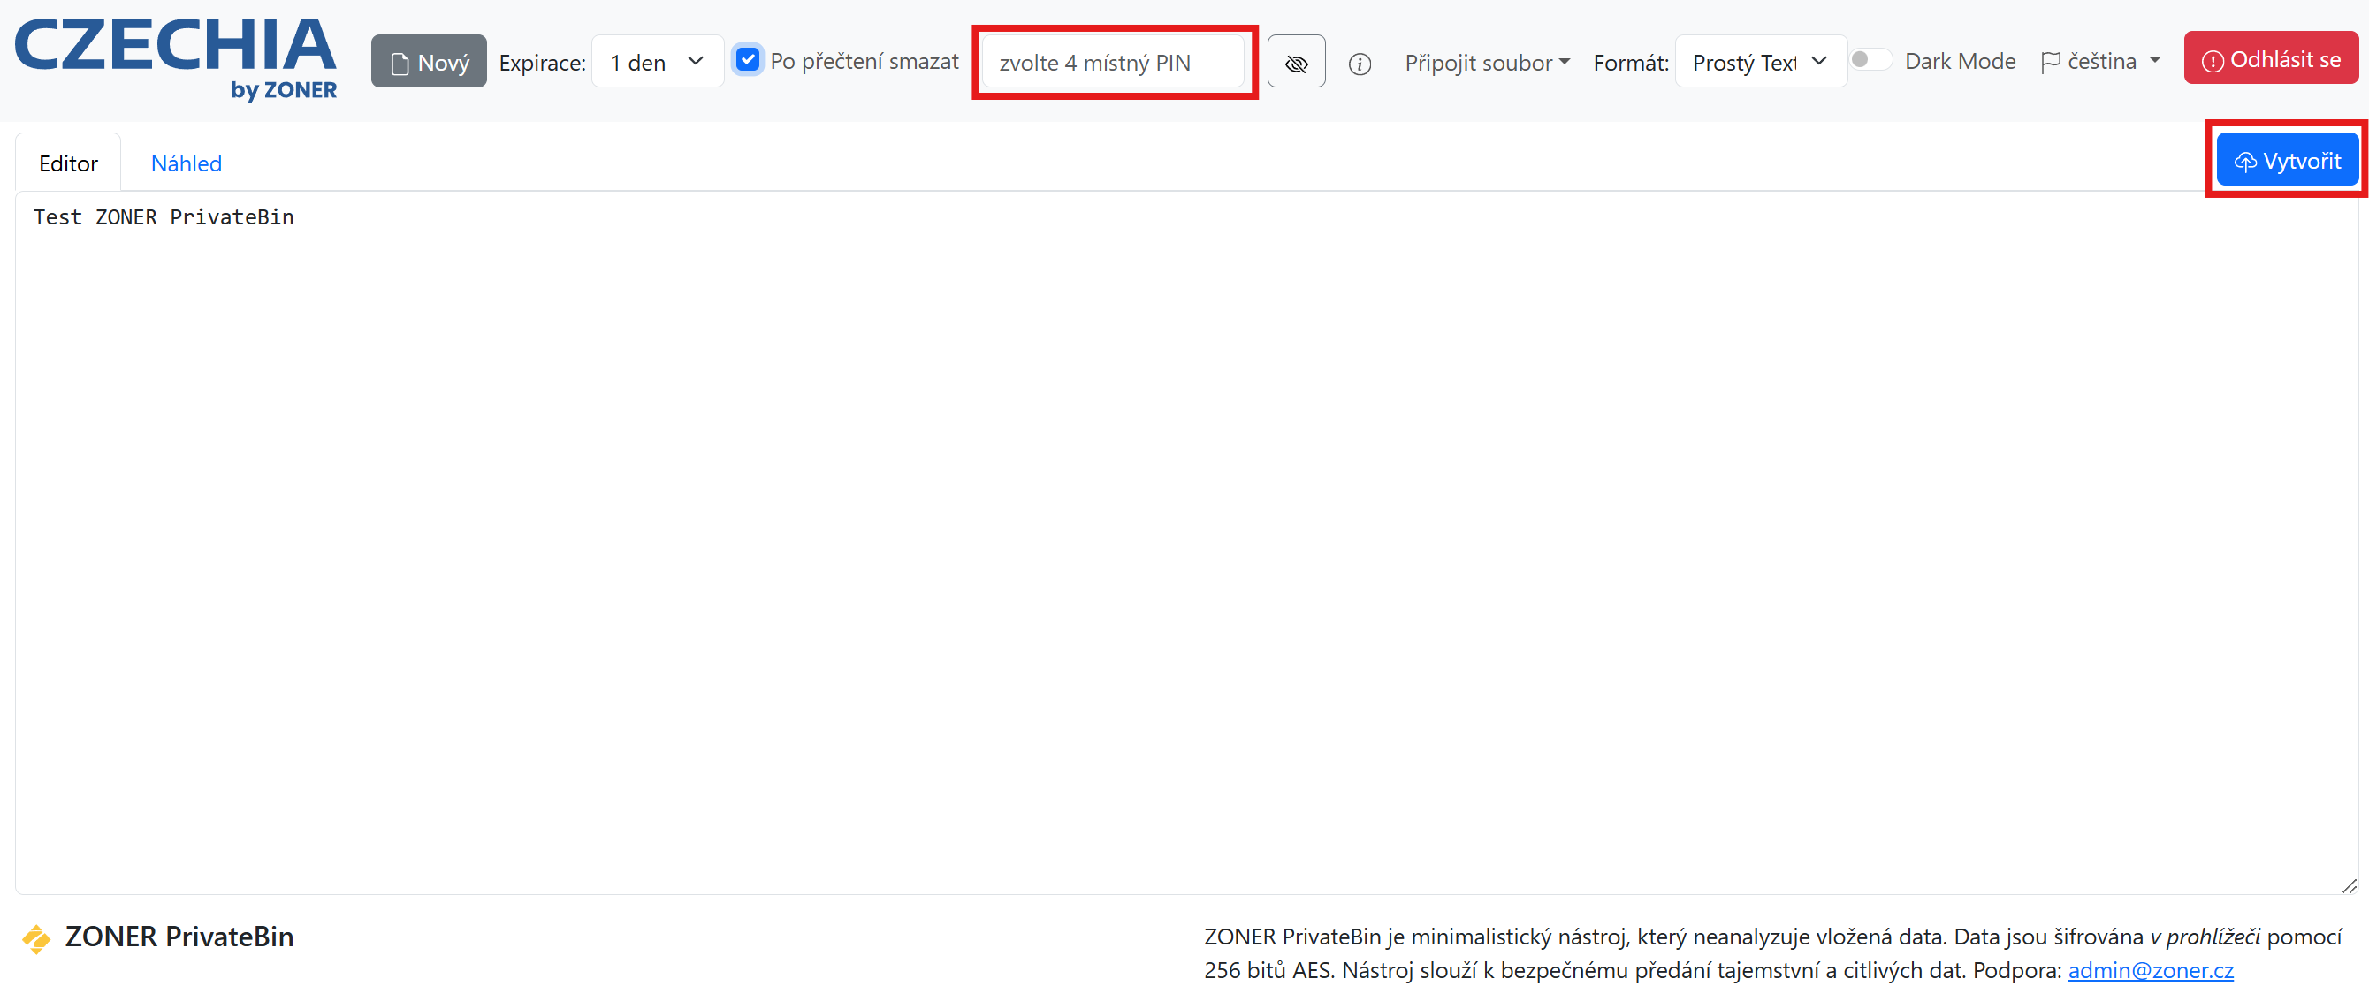Screen dimensions: 2369x986
Task: Switch to the Náhled tab
Action: 186,163
